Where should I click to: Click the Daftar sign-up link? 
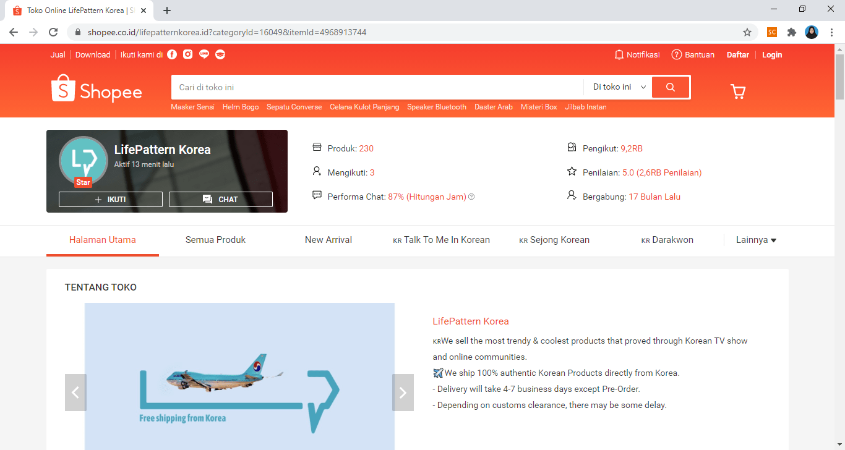[x=738, y=55]
